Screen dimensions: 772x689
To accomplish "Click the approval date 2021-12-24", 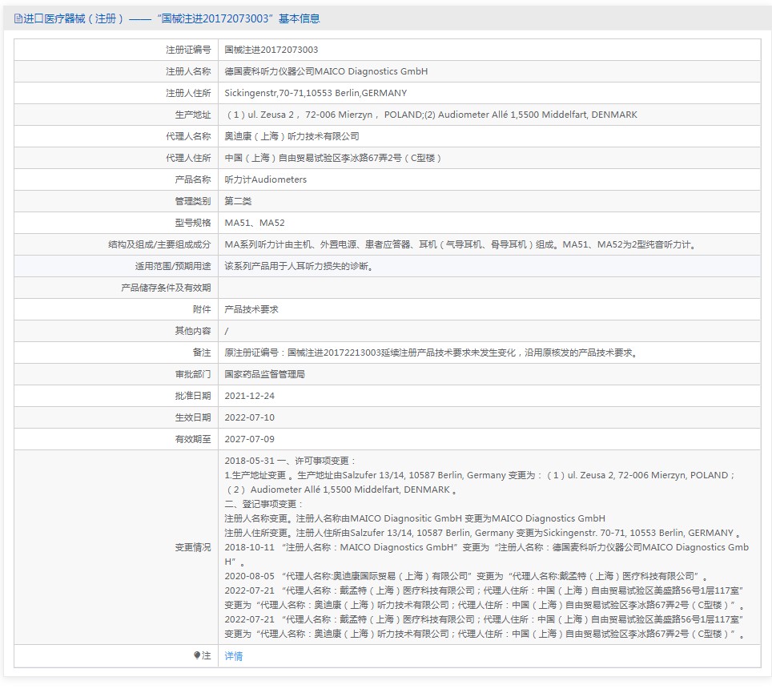I will [x=250, y=397].
